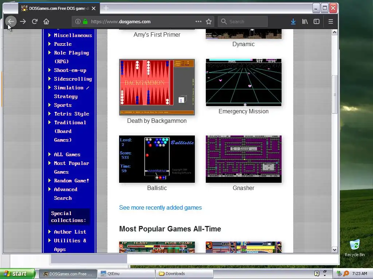The image size is (373, 279).
Task: Open the Puzzle games category
Action: [x=63, y=44]
